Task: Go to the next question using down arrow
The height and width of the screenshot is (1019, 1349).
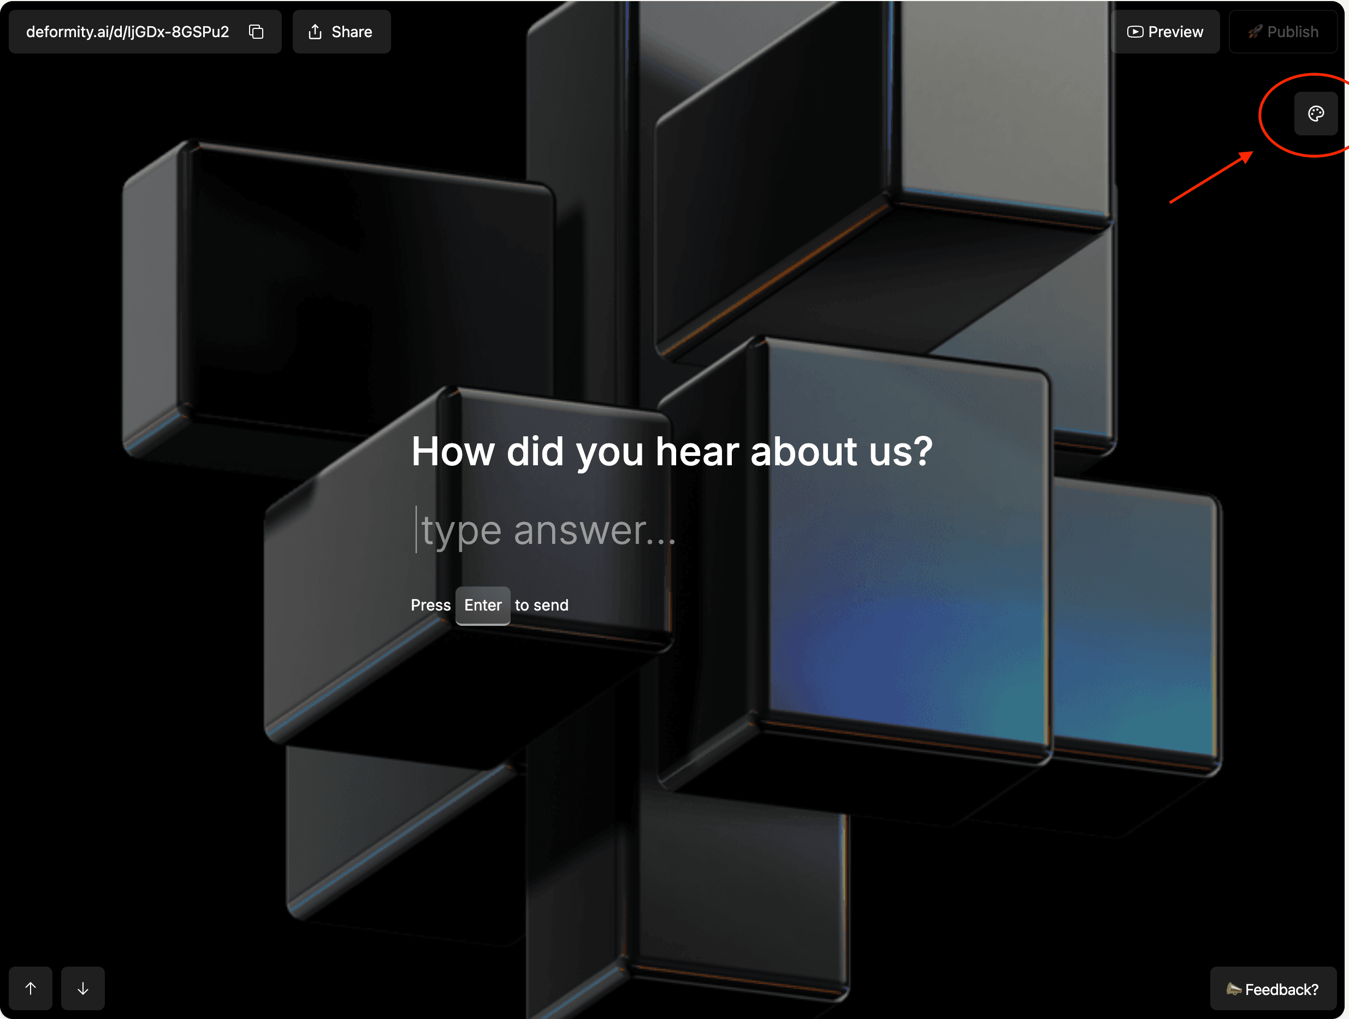Action: (83, 988)
